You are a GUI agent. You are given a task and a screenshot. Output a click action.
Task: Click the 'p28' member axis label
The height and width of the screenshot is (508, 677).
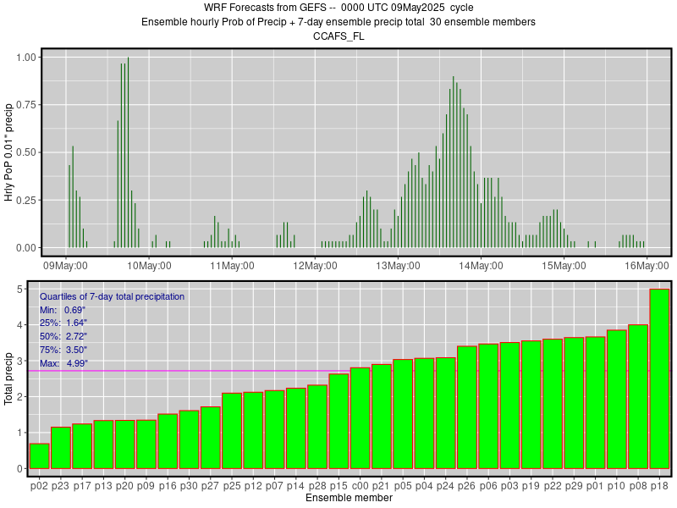pos(316,486)
